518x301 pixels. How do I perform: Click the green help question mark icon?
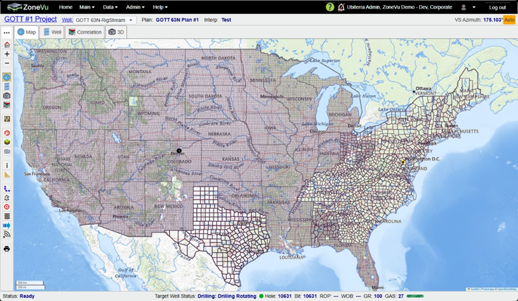point(329,7)
